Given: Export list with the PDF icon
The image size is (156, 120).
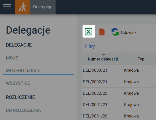Looking at the screenshot, I should pyautogui.click(x=102, y=32).
